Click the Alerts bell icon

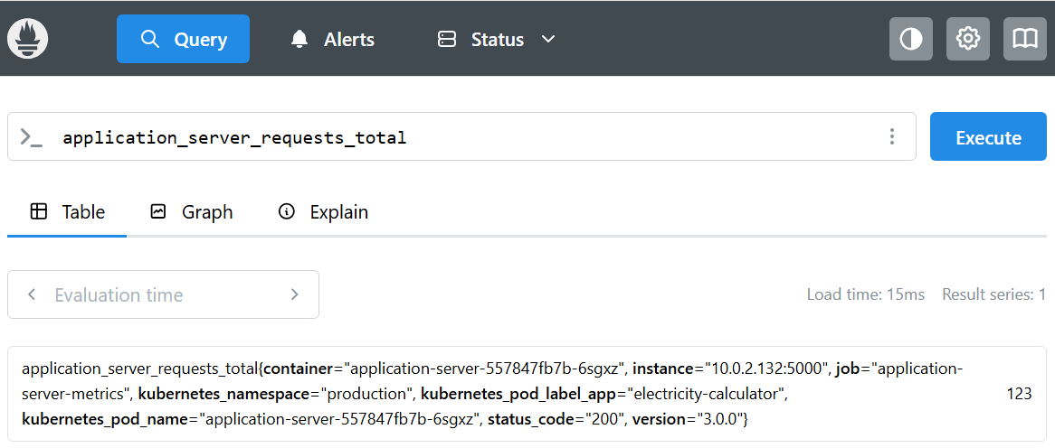tap(299, 39)
